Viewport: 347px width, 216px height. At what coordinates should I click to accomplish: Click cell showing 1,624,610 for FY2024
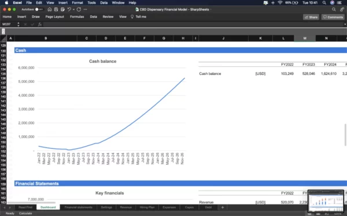[x=328, y=74]
